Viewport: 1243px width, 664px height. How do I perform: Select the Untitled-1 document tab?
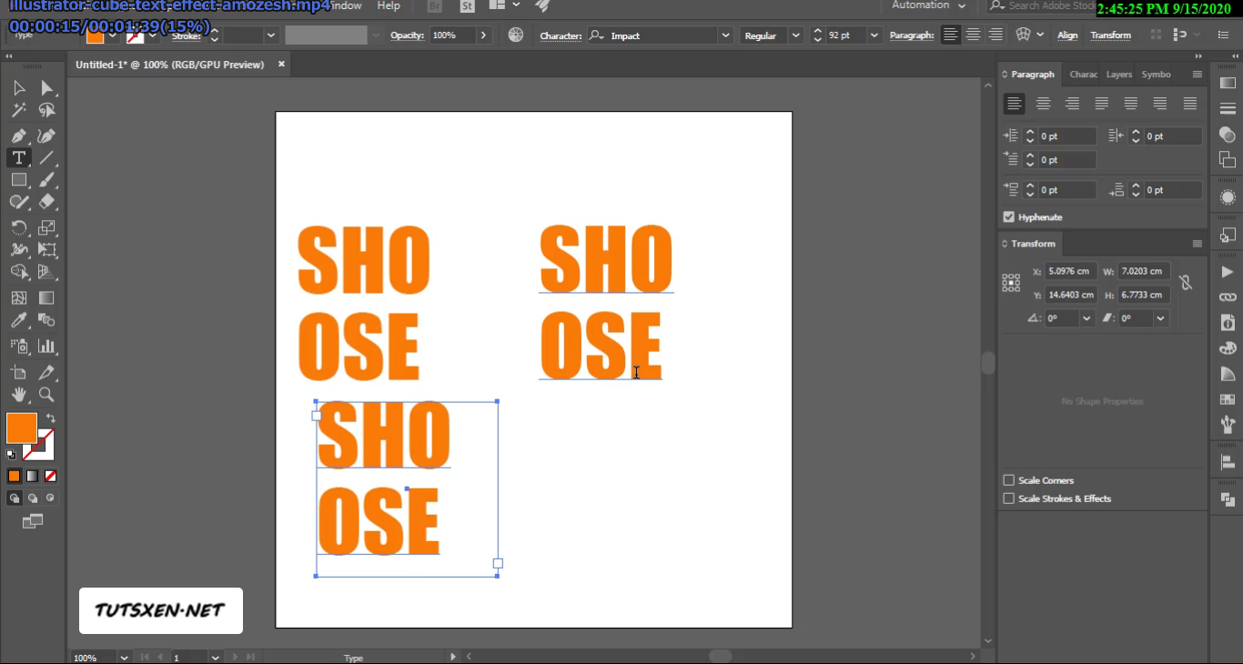(x=169, y=65)
